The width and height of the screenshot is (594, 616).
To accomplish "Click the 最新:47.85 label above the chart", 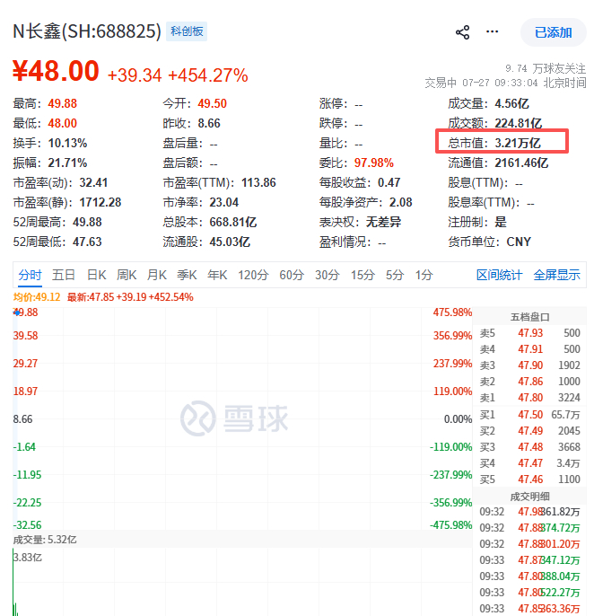I will [x=130, y=297].
